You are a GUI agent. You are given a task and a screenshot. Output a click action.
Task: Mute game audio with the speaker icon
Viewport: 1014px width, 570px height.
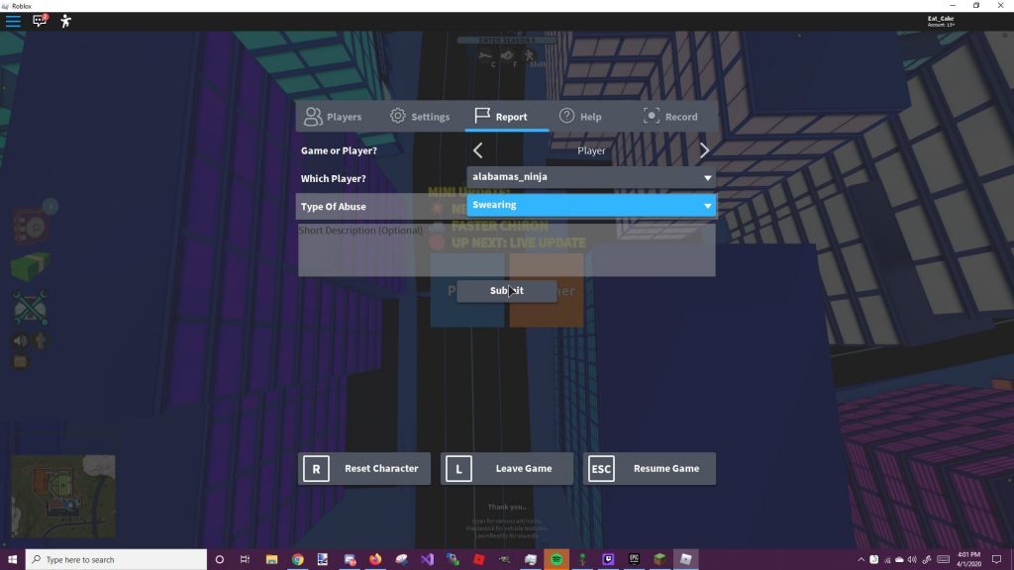(21, 339)
